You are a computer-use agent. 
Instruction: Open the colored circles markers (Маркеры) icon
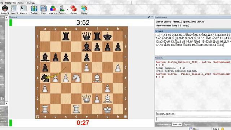(x=53, y=9)
